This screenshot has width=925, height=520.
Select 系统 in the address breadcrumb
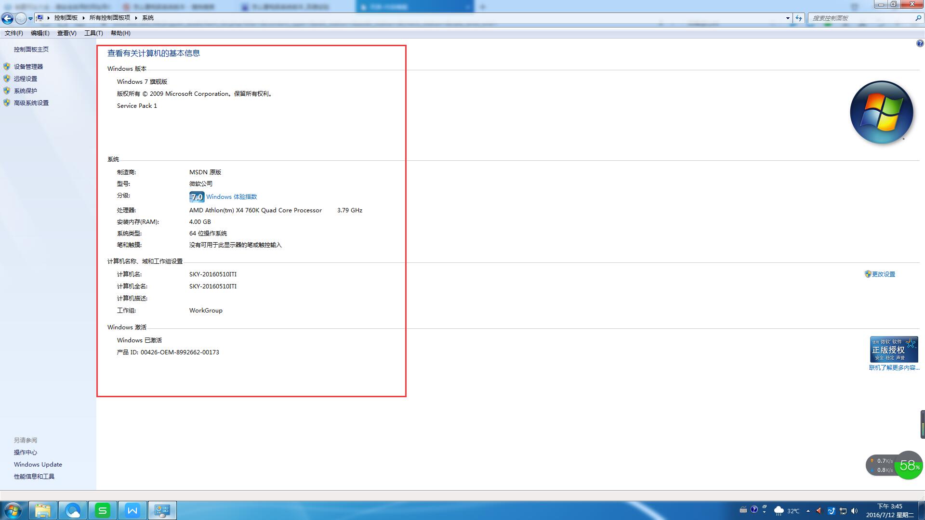pyautogui.click(x=148, y=18)
